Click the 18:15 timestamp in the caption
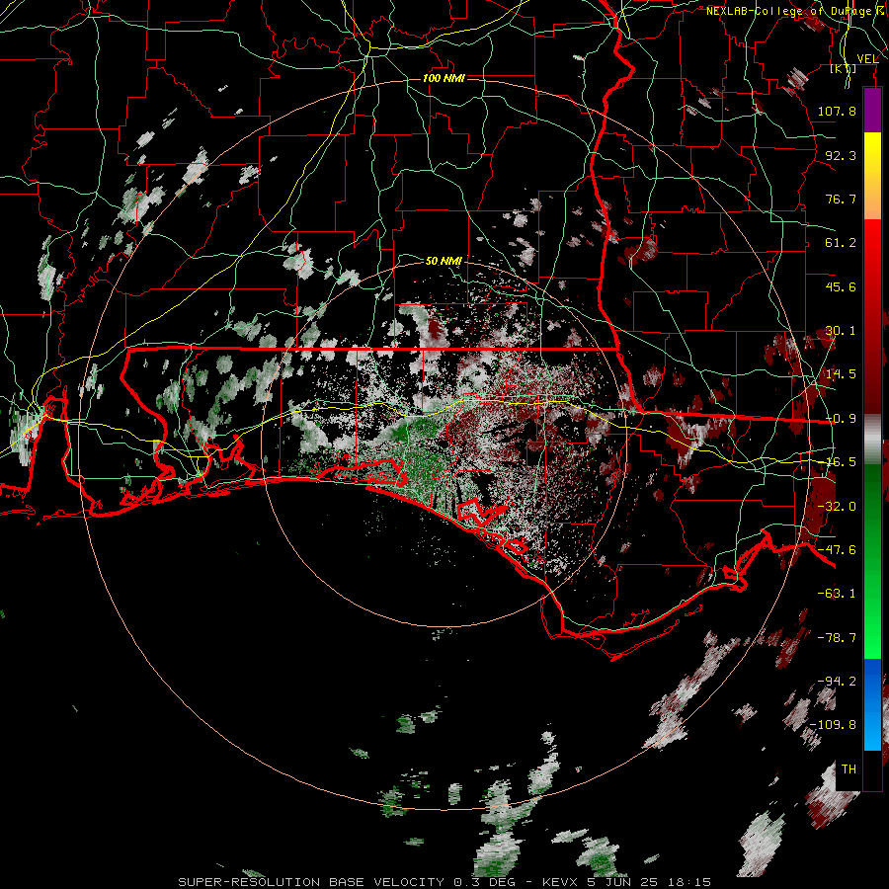This screenshot has width=889, height=889. 690,882
